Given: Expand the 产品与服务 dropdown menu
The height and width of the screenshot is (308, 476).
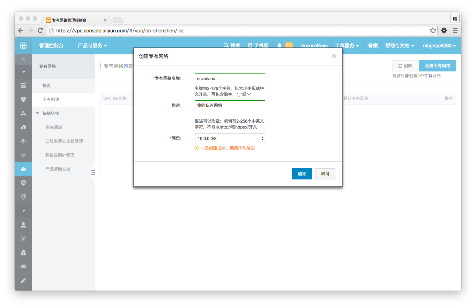Looking at the screenshot, I should point(92,46).
